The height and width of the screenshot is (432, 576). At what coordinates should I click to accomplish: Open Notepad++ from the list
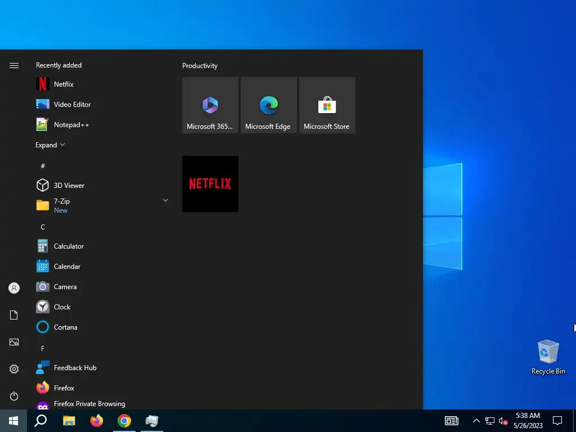click(102, 124)
